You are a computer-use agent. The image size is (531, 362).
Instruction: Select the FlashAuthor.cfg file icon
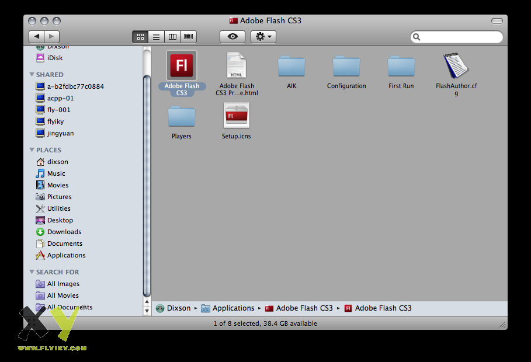click(456, 66)
